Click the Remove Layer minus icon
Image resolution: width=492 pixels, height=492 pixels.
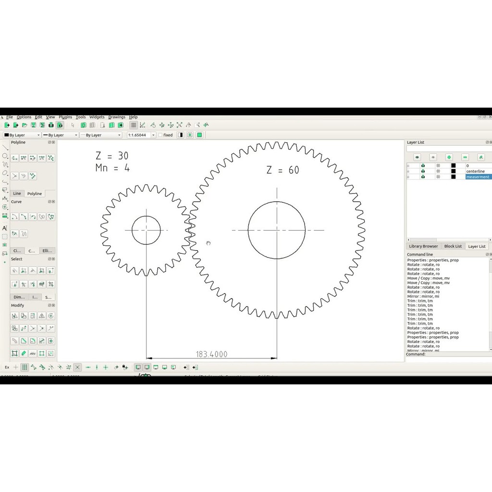[465, 157]
